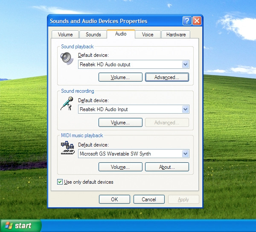Click the Windows logo on Start button
This screenshot has height=232, width=256.
[9, 226]
